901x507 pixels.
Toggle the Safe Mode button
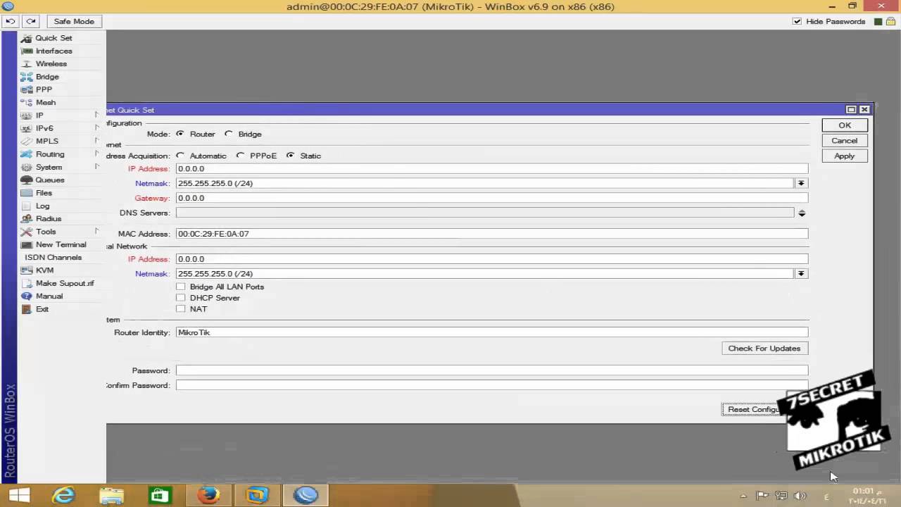73,21
